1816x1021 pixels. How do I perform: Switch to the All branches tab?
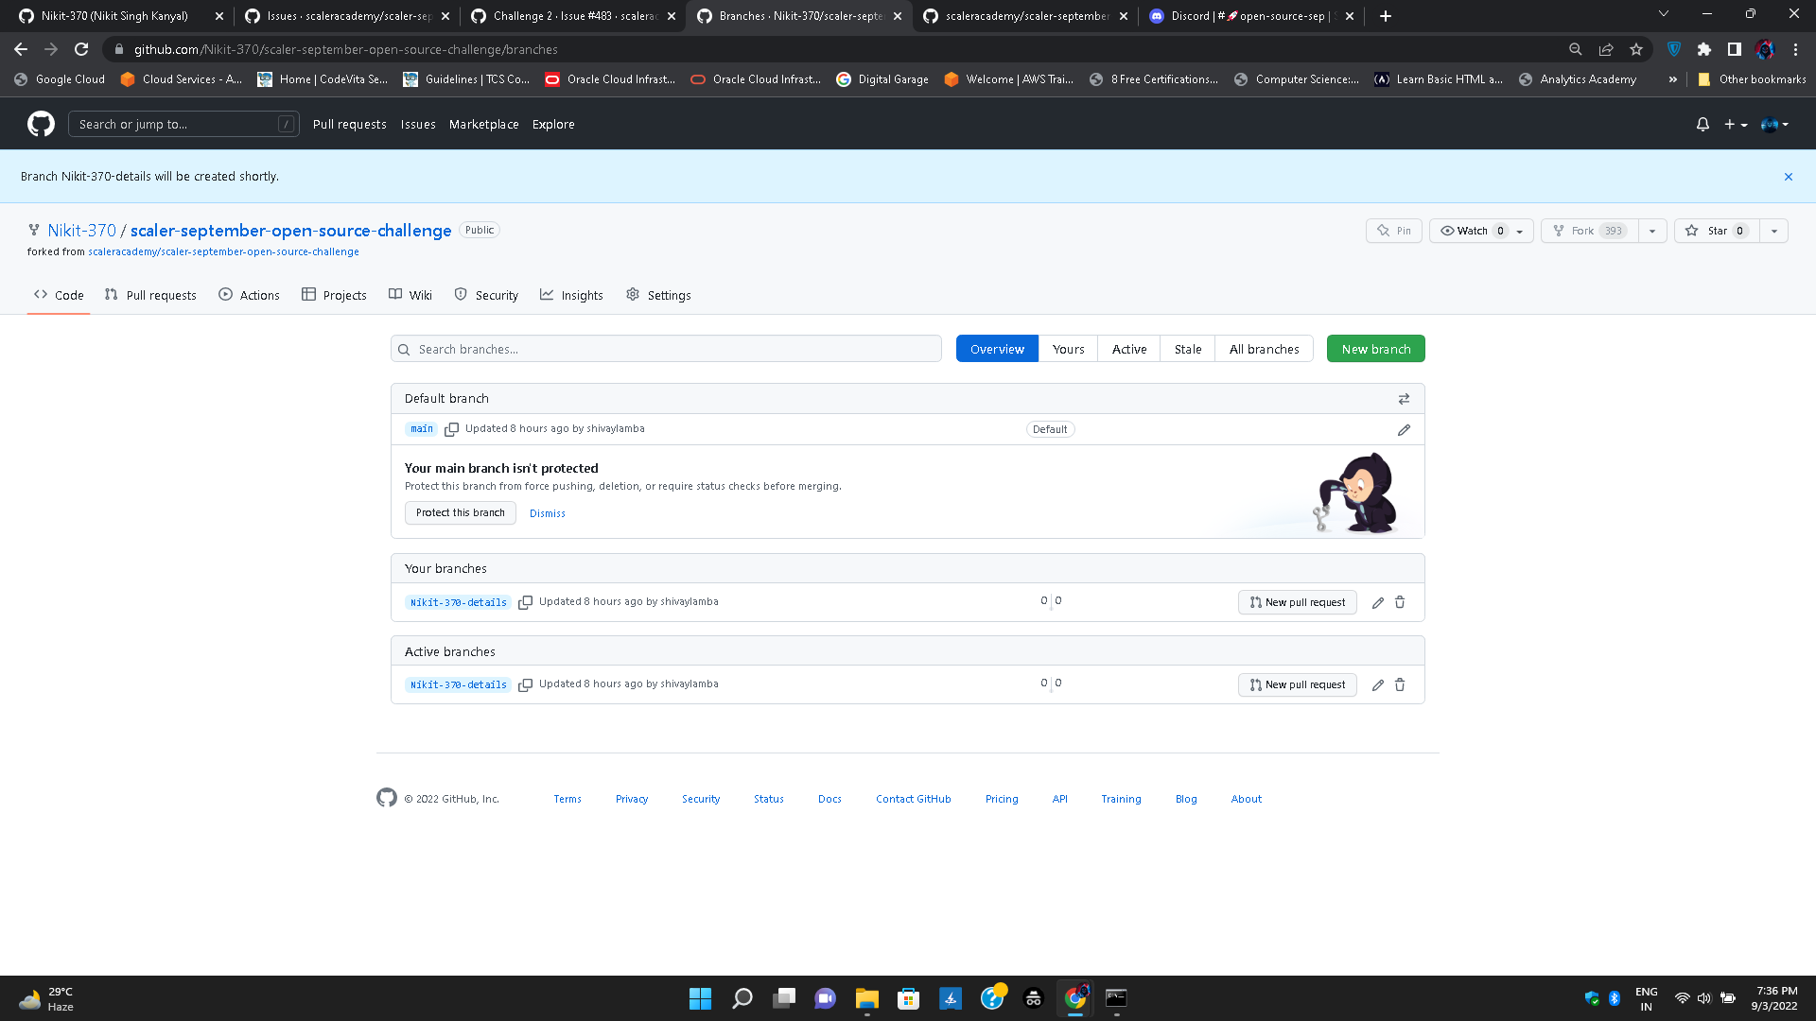[x=1264, y=348]
